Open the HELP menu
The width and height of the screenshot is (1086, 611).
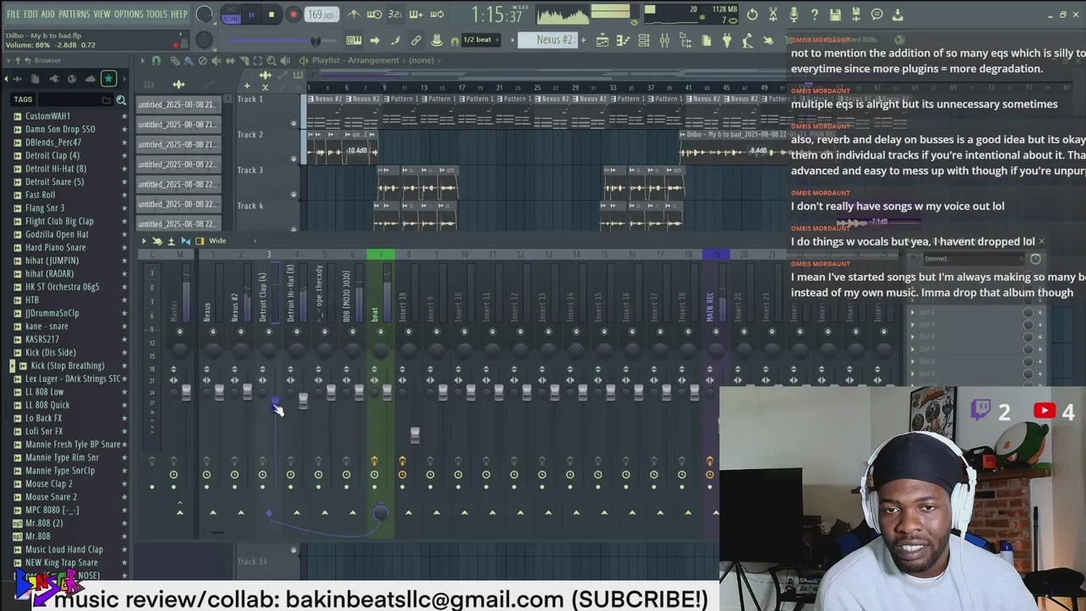[x=179, y=14]
